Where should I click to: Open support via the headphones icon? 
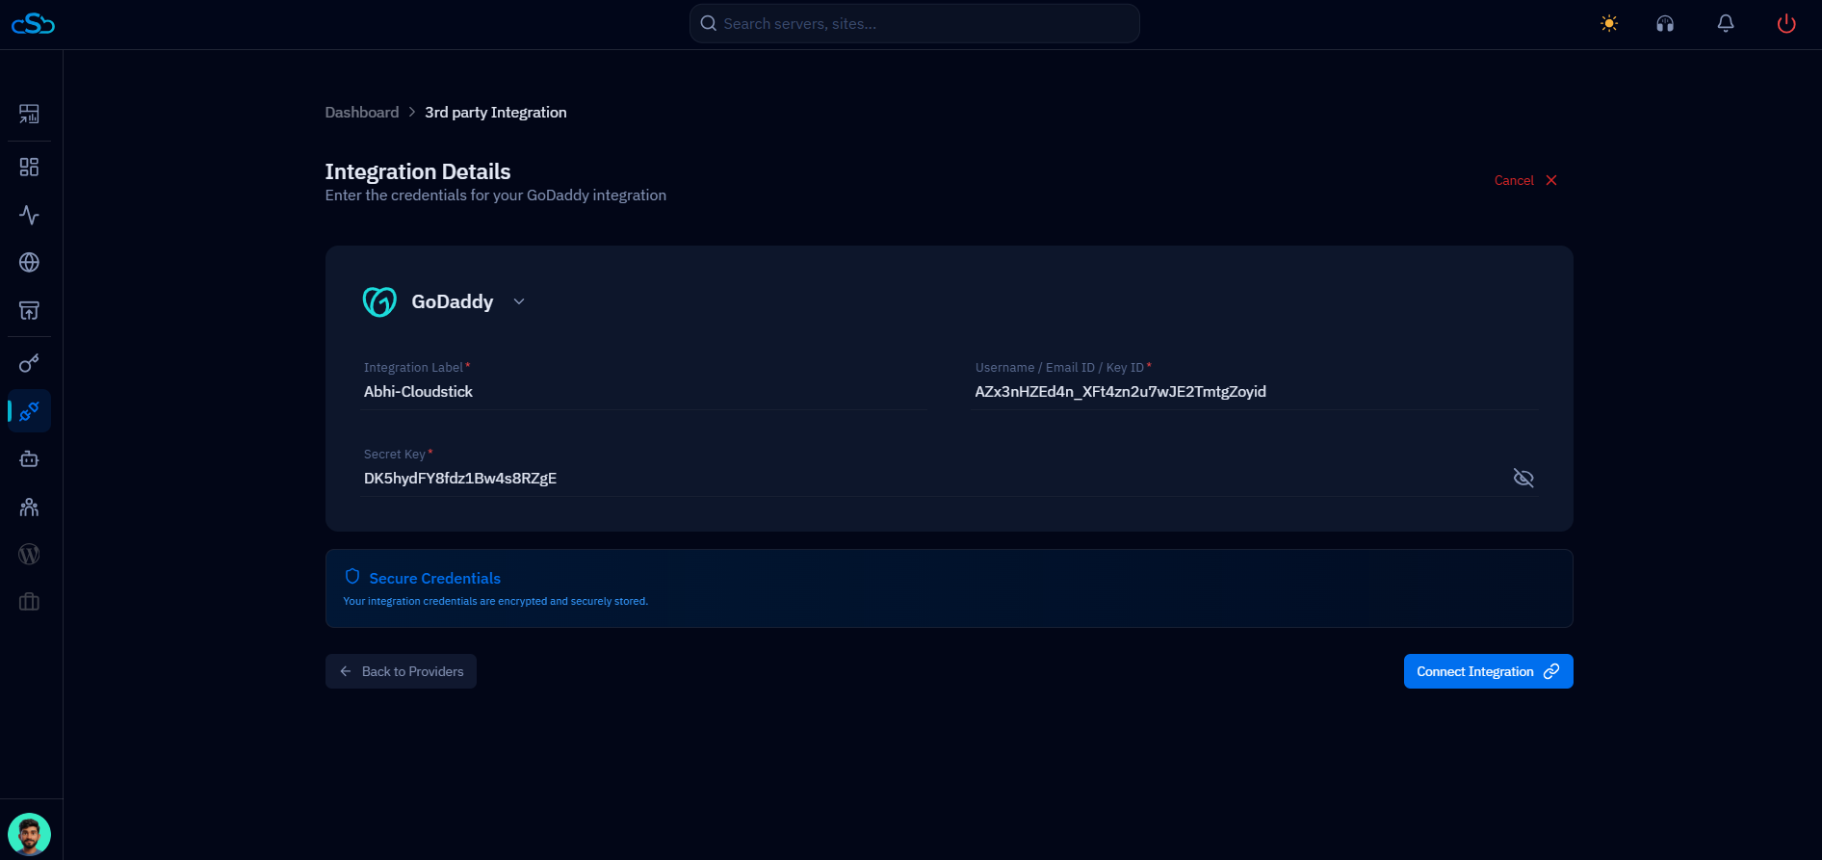1665,24
